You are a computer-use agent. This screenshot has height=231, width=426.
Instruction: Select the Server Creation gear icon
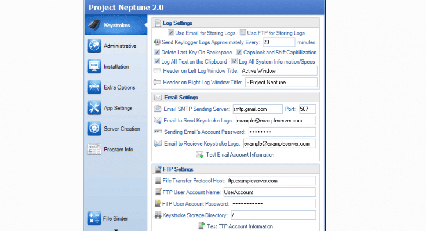94,129
